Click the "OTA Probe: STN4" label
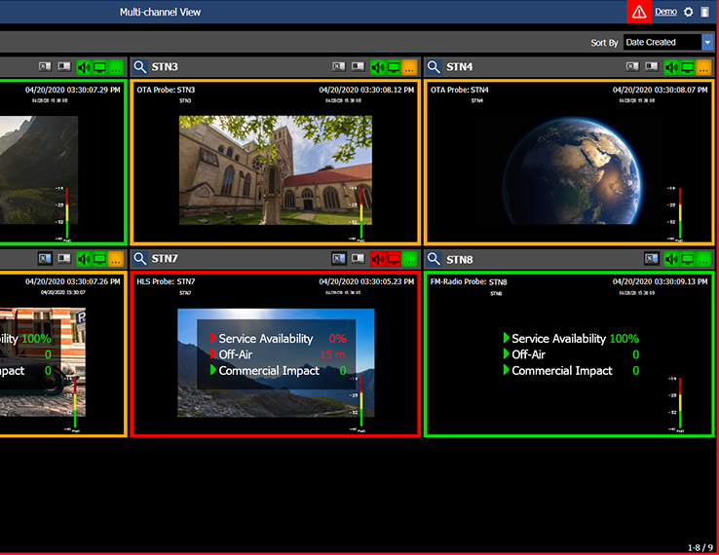 click(x=459, y=90)
